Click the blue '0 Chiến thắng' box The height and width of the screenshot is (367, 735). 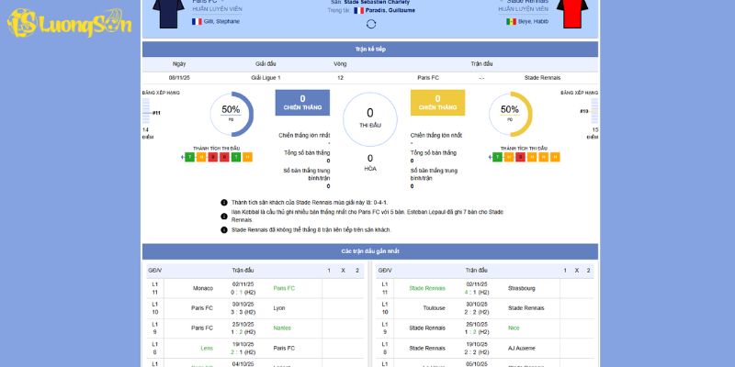tap(302, 103)
